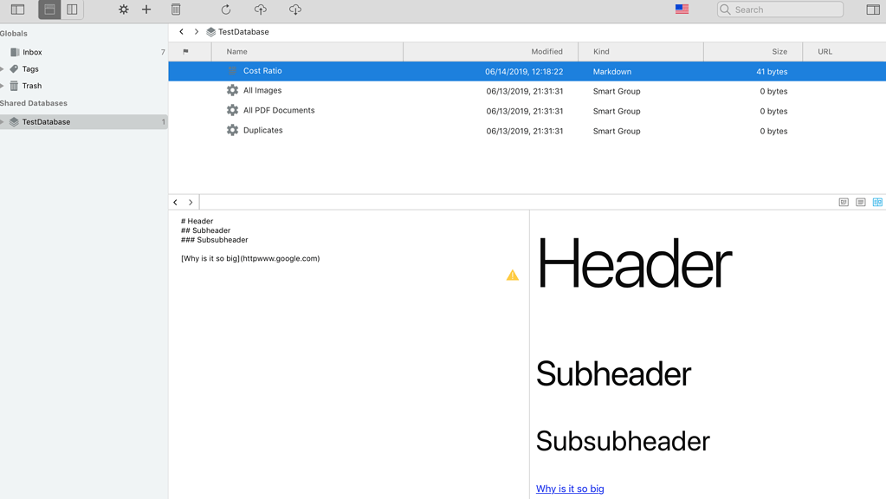886x499 pixels.
Task: Toggle the sidebar panel icon in toolbar
Action: click(x=17, y=10)
